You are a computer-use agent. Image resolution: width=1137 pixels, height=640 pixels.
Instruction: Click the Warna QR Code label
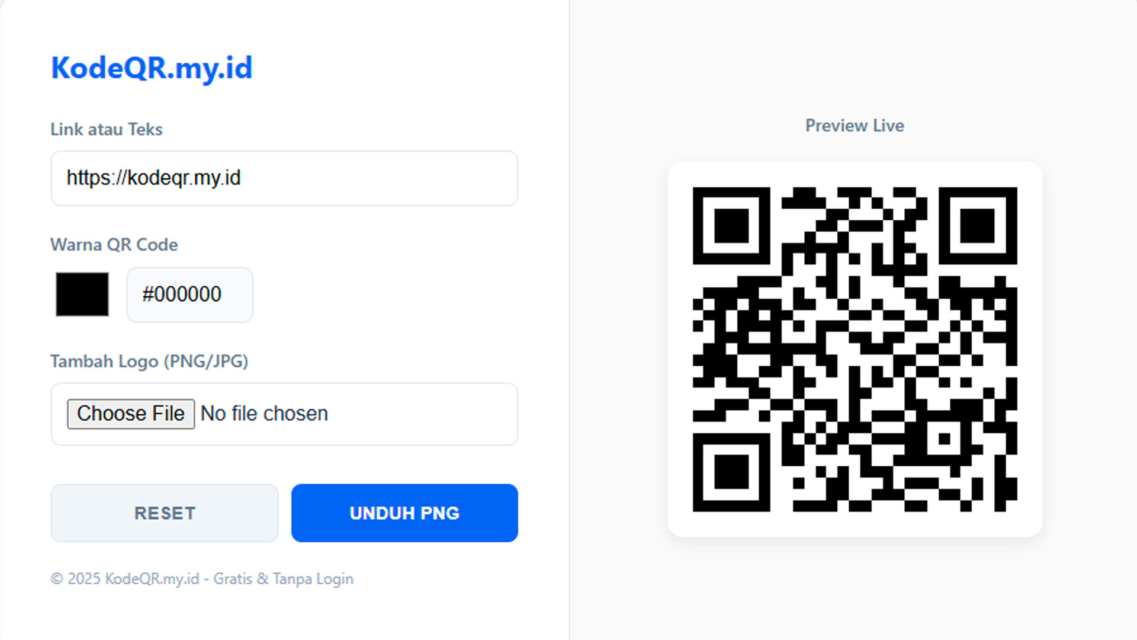coord(114,244)
